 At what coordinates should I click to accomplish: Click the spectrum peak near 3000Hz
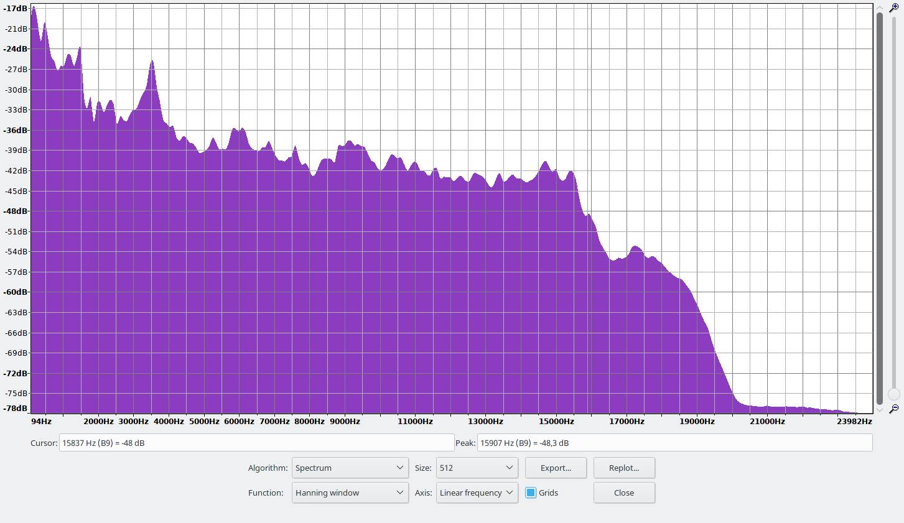pyautogui.click(x=152, y=62)
